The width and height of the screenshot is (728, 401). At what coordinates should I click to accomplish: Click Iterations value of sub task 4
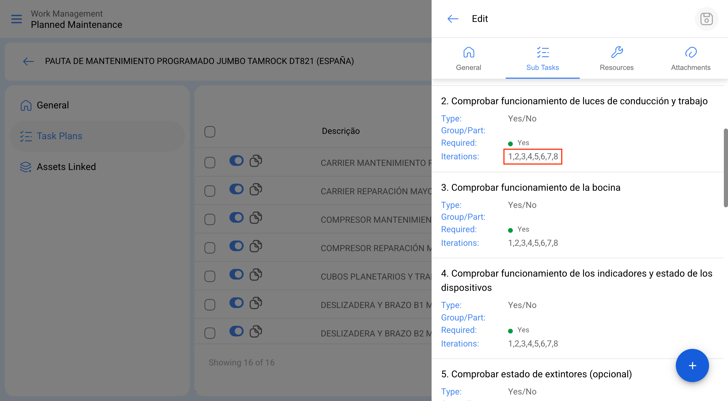point(533,344)
